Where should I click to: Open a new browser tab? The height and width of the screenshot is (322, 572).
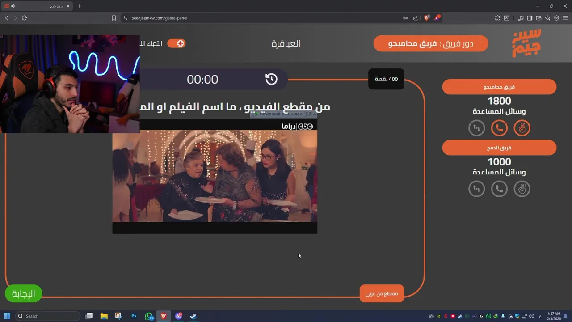click(80, 6)
